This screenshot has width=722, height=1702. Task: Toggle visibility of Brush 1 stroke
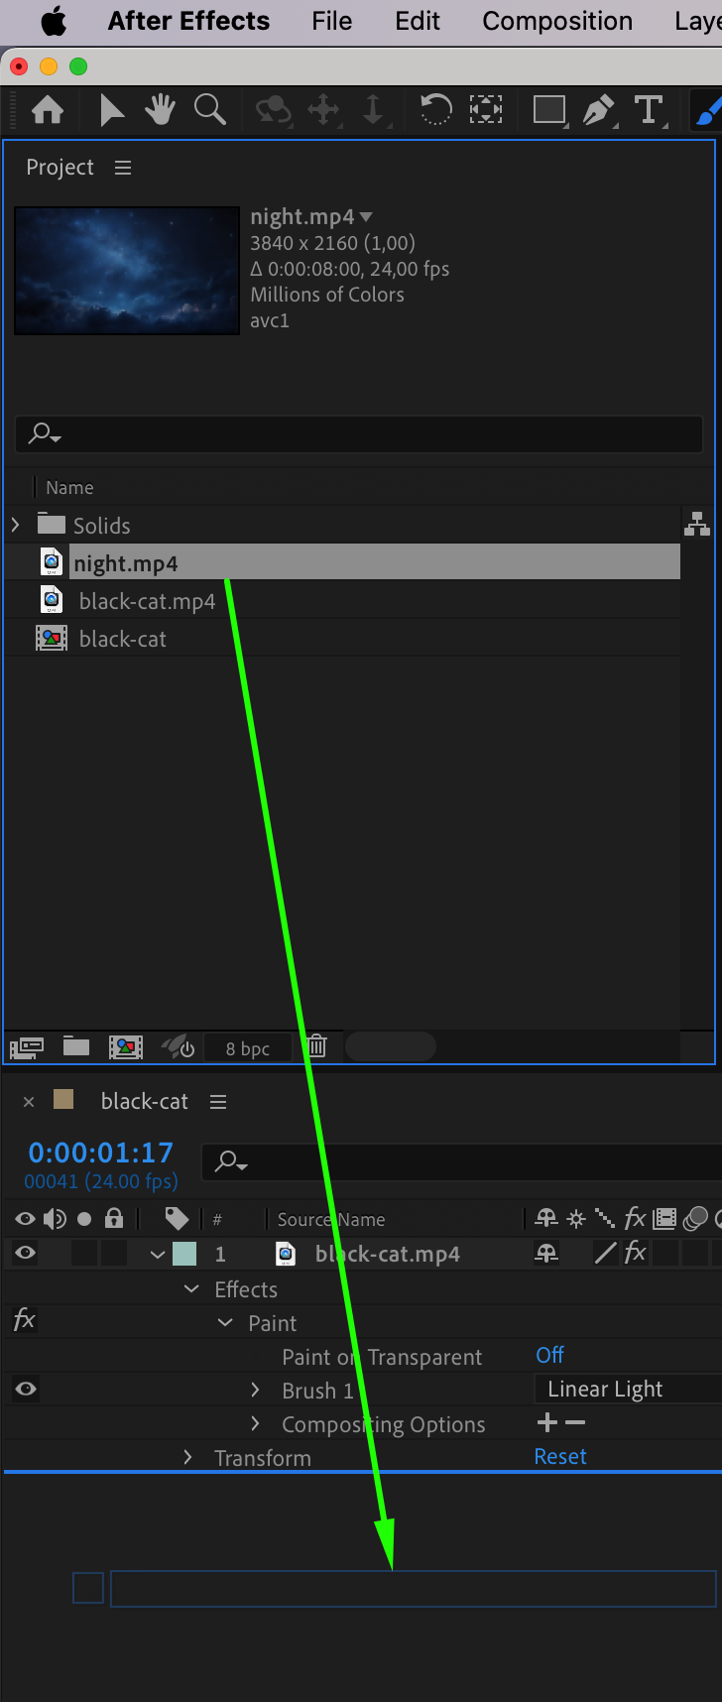26,1388
